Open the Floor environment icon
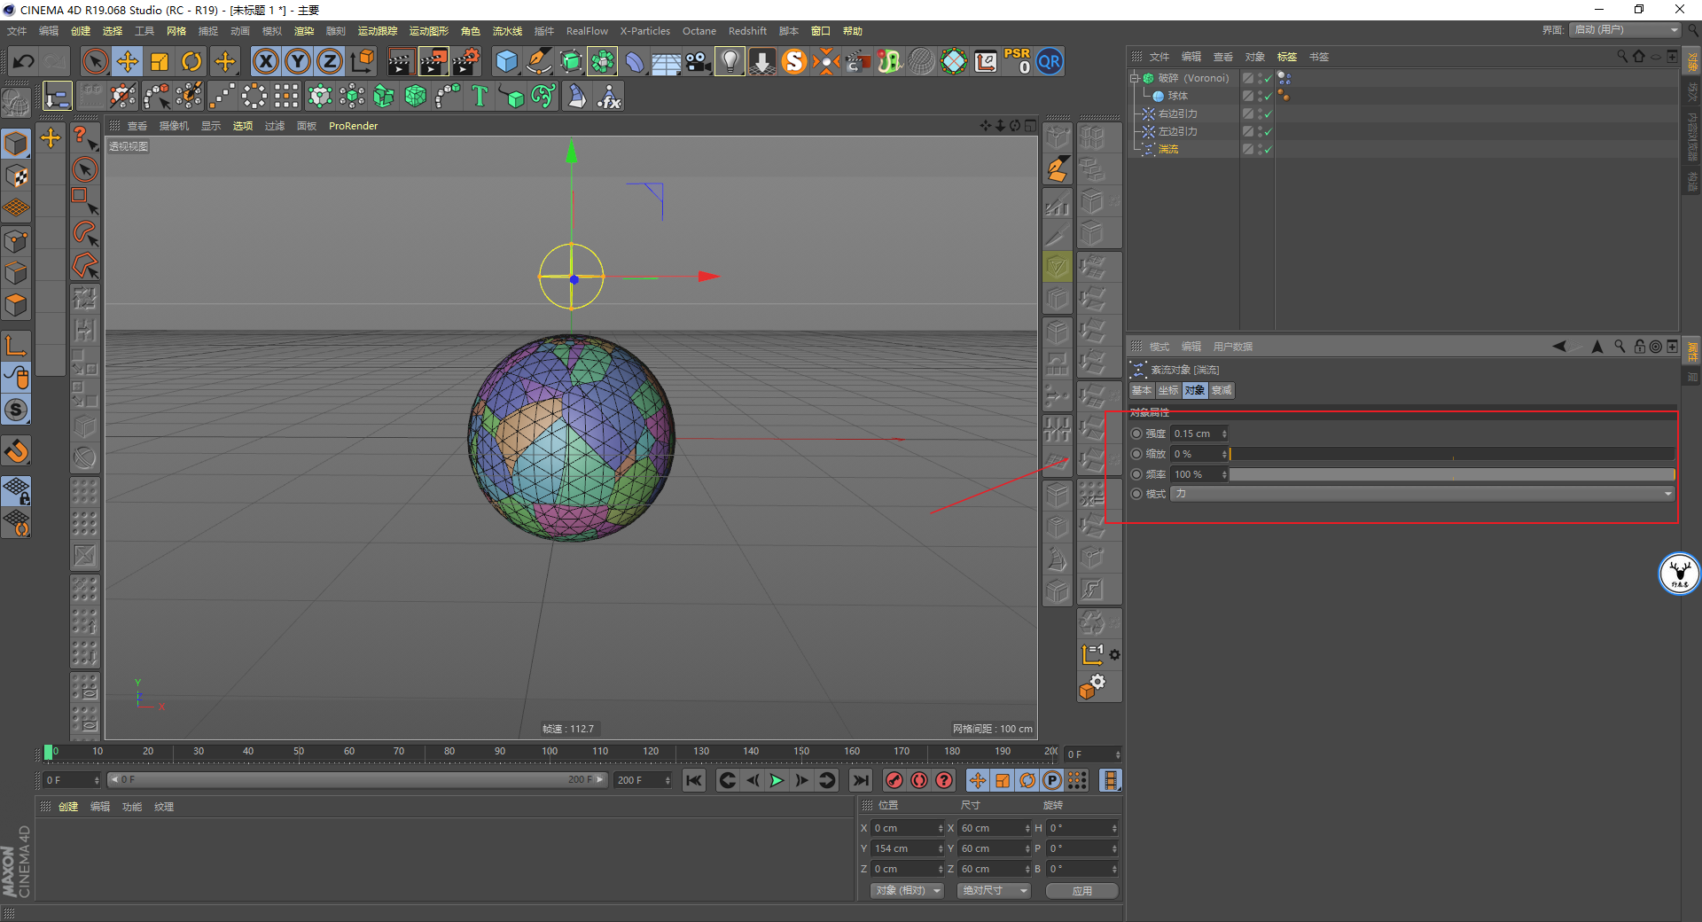The height and width of the screenshot is (922, 1702). click(666, 61)
